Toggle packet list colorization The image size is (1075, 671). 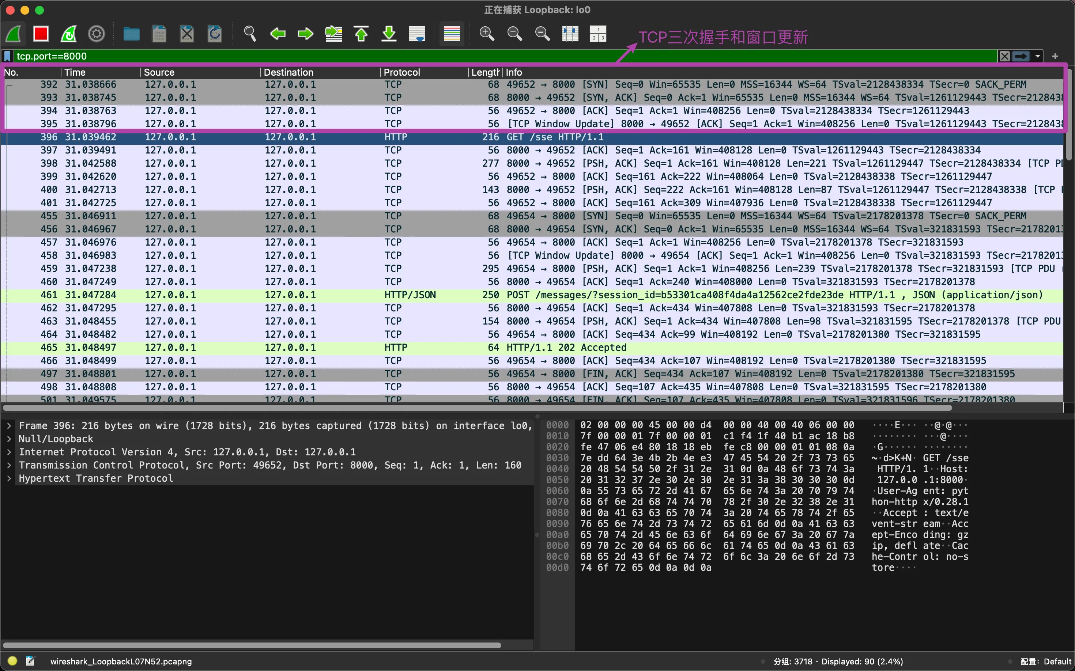point(451,33)
